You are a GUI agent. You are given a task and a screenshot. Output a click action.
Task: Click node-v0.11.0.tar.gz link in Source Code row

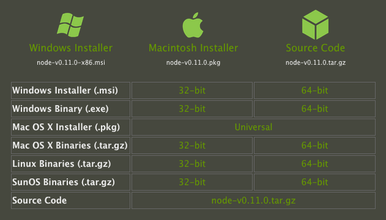click(253, 200)
